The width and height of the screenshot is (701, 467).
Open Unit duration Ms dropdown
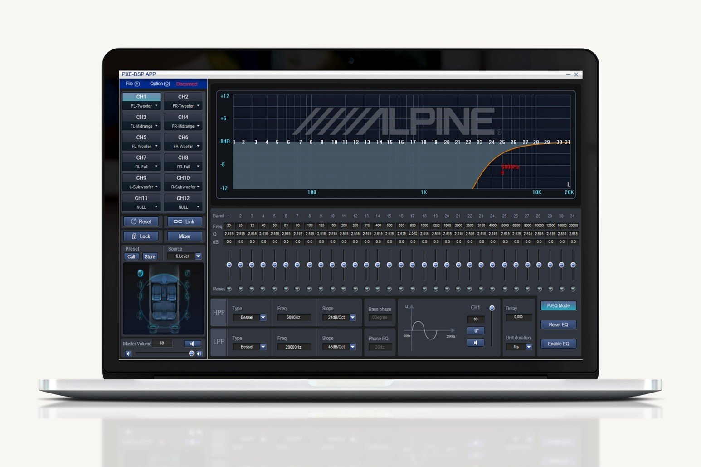point(520,347)
